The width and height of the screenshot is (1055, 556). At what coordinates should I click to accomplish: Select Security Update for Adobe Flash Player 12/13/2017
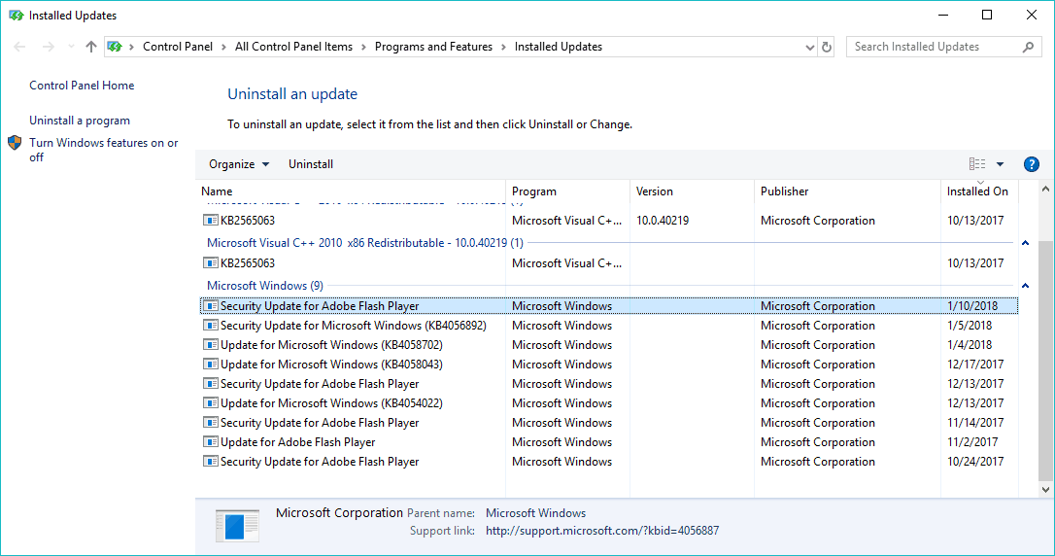point(609,384)
